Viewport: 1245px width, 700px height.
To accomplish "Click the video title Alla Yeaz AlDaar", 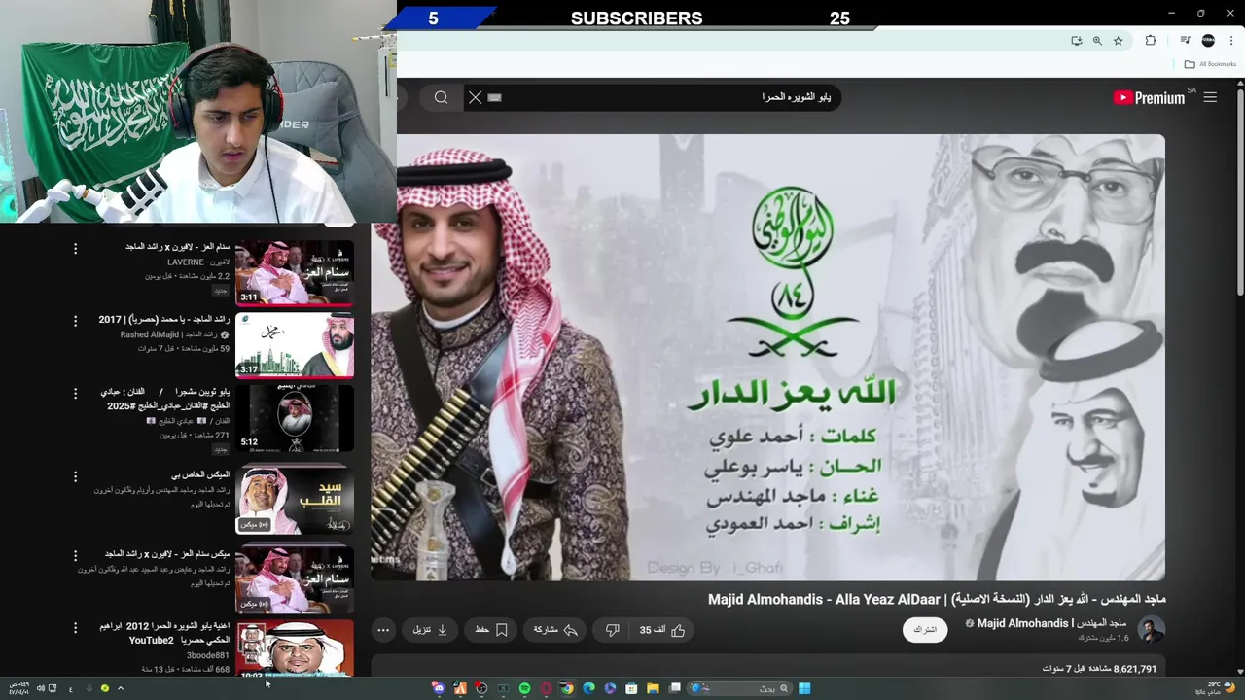I will 938,599.
